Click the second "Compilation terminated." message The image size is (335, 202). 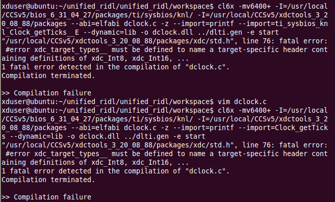(x=48, y=180)
